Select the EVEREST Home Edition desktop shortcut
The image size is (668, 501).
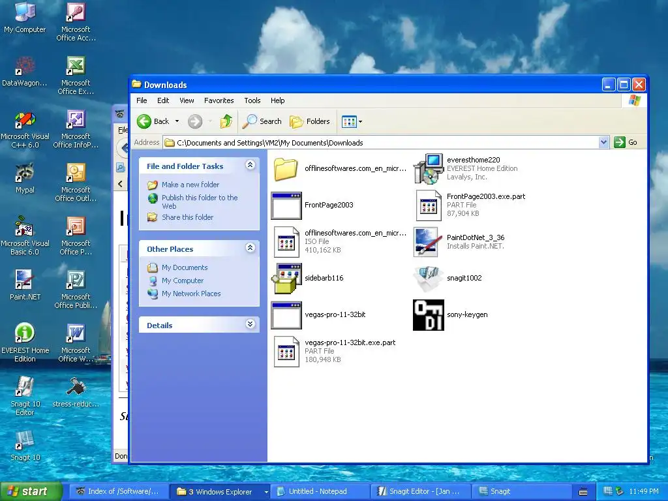[x=25, y=343]
